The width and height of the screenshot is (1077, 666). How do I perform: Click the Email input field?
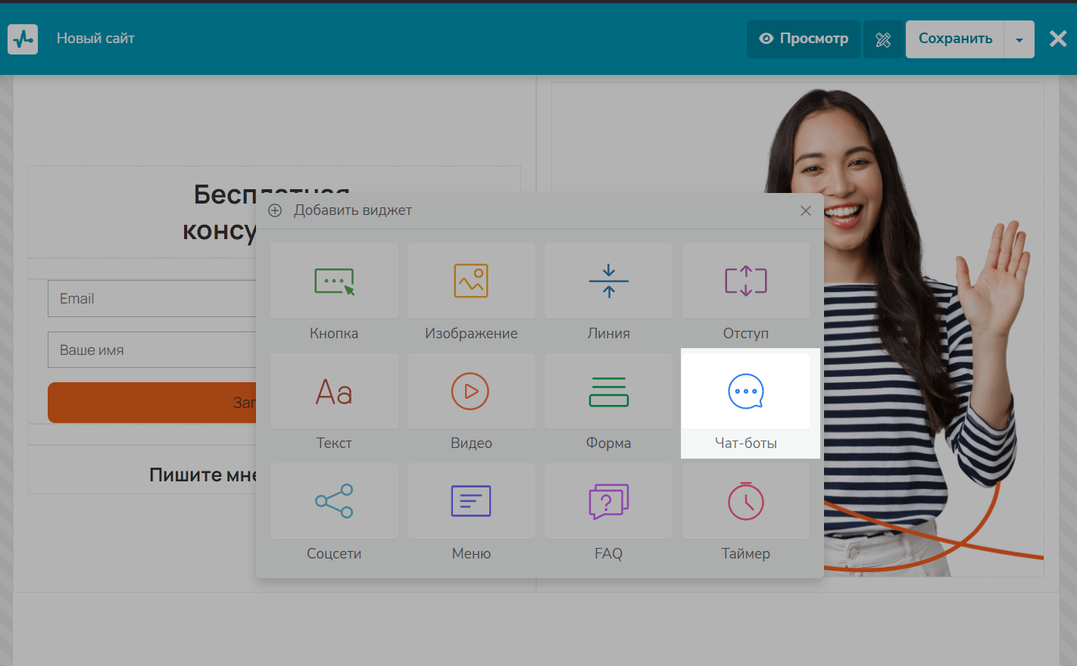pos(151,299)
